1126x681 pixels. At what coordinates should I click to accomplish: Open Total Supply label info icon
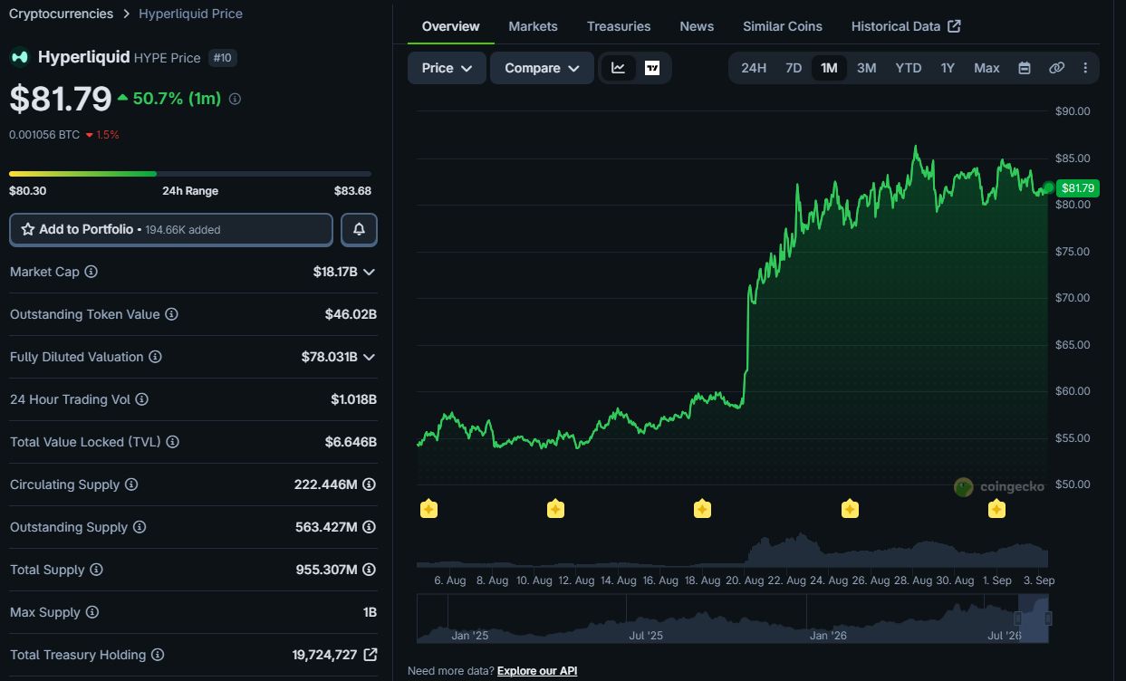tap(96, 570)
